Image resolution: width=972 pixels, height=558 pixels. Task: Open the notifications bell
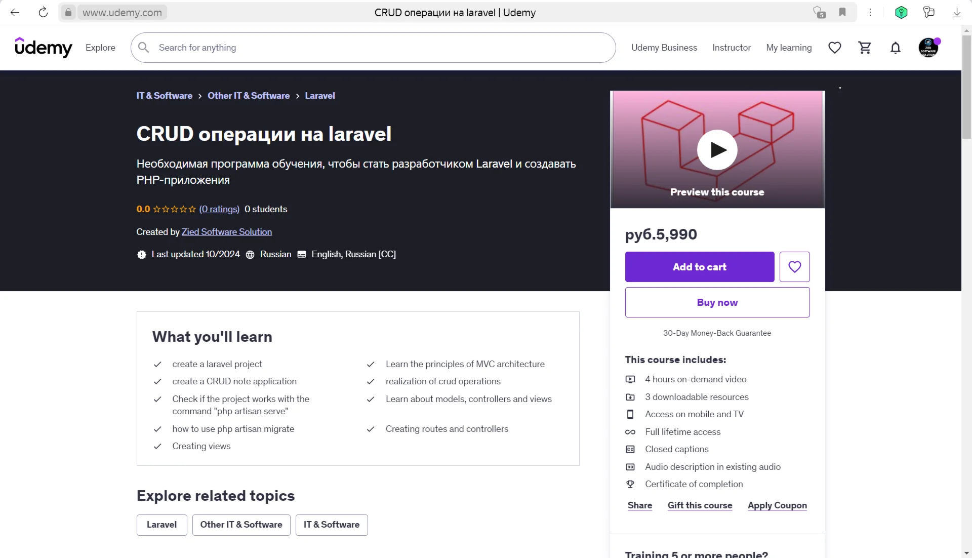tap(895, 47)
